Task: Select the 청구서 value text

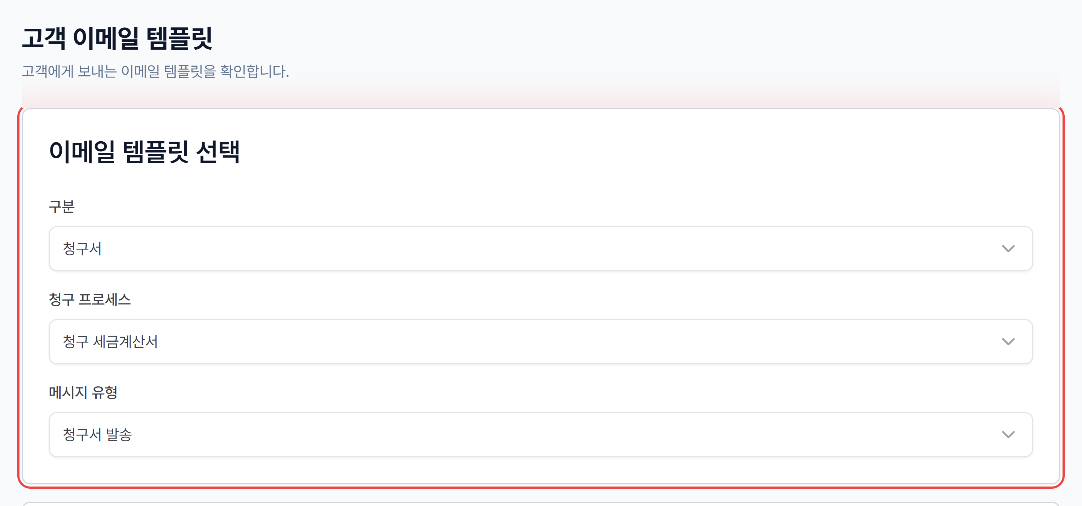Action: coord(82,249)
